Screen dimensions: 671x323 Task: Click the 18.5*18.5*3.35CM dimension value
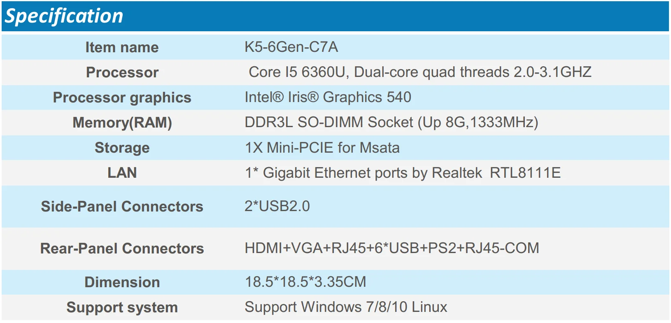tap(305, 282)
